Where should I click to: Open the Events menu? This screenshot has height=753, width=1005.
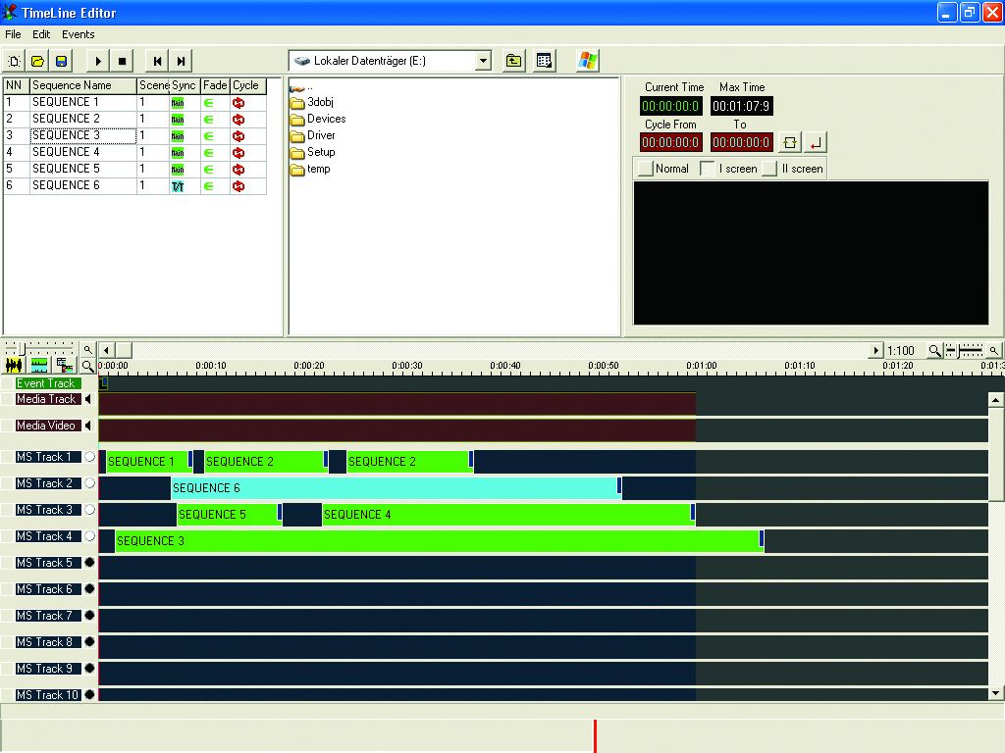pos(79,34)
